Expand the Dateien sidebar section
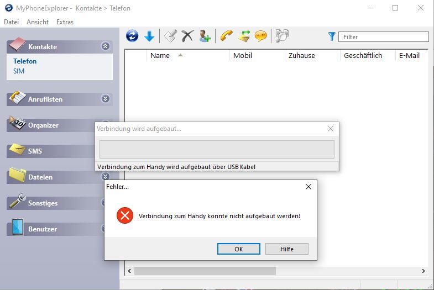Viewport: 434px width, 290px height. point(106,177)
